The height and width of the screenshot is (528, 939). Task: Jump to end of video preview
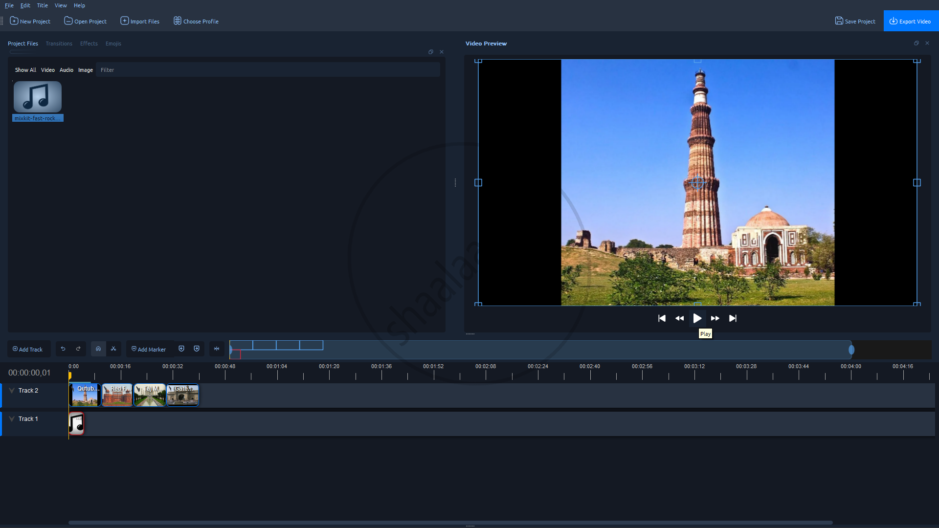pos(733,318)
